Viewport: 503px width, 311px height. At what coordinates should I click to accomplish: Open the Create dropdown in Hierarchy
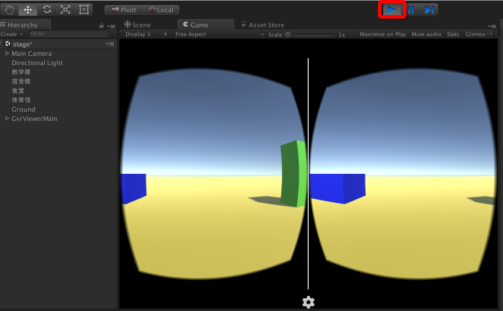point(12,34)
